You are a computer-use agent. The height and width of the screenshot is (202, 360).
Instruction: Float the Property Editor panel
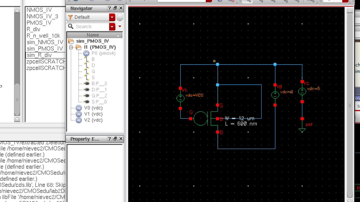click(115, 139)
